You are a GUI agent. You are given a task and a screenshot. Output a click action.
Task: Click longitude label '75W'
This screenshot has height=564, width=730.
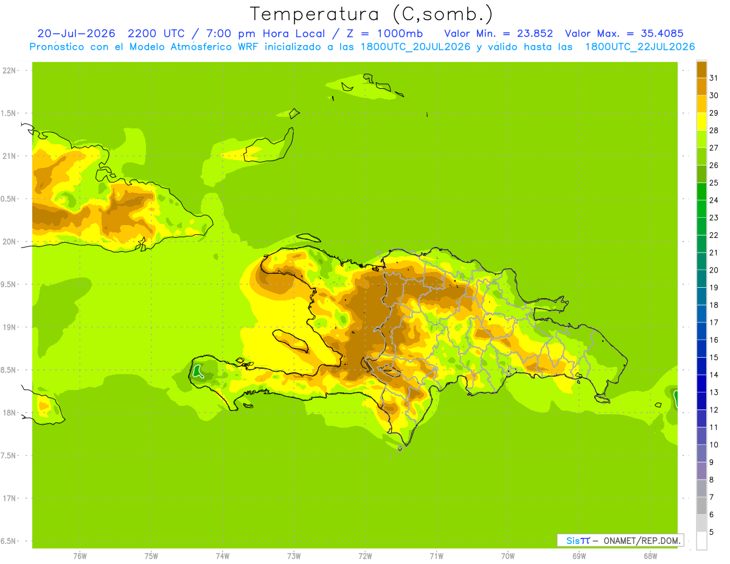[151, 556]
